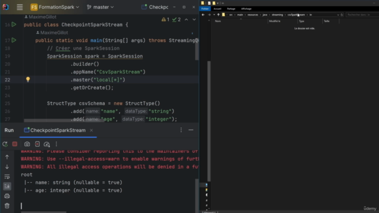Open Fichier tab in File Explorer
Image resolution: width=379 pixels, height=213 pixels.
pos(205,9)
